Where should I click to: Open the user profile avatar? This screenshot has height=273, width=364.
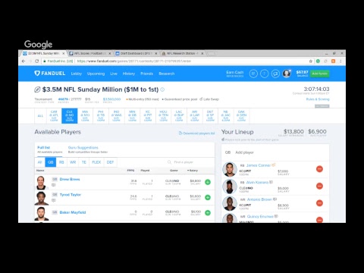pyautogui.click(x=287, y=74)
